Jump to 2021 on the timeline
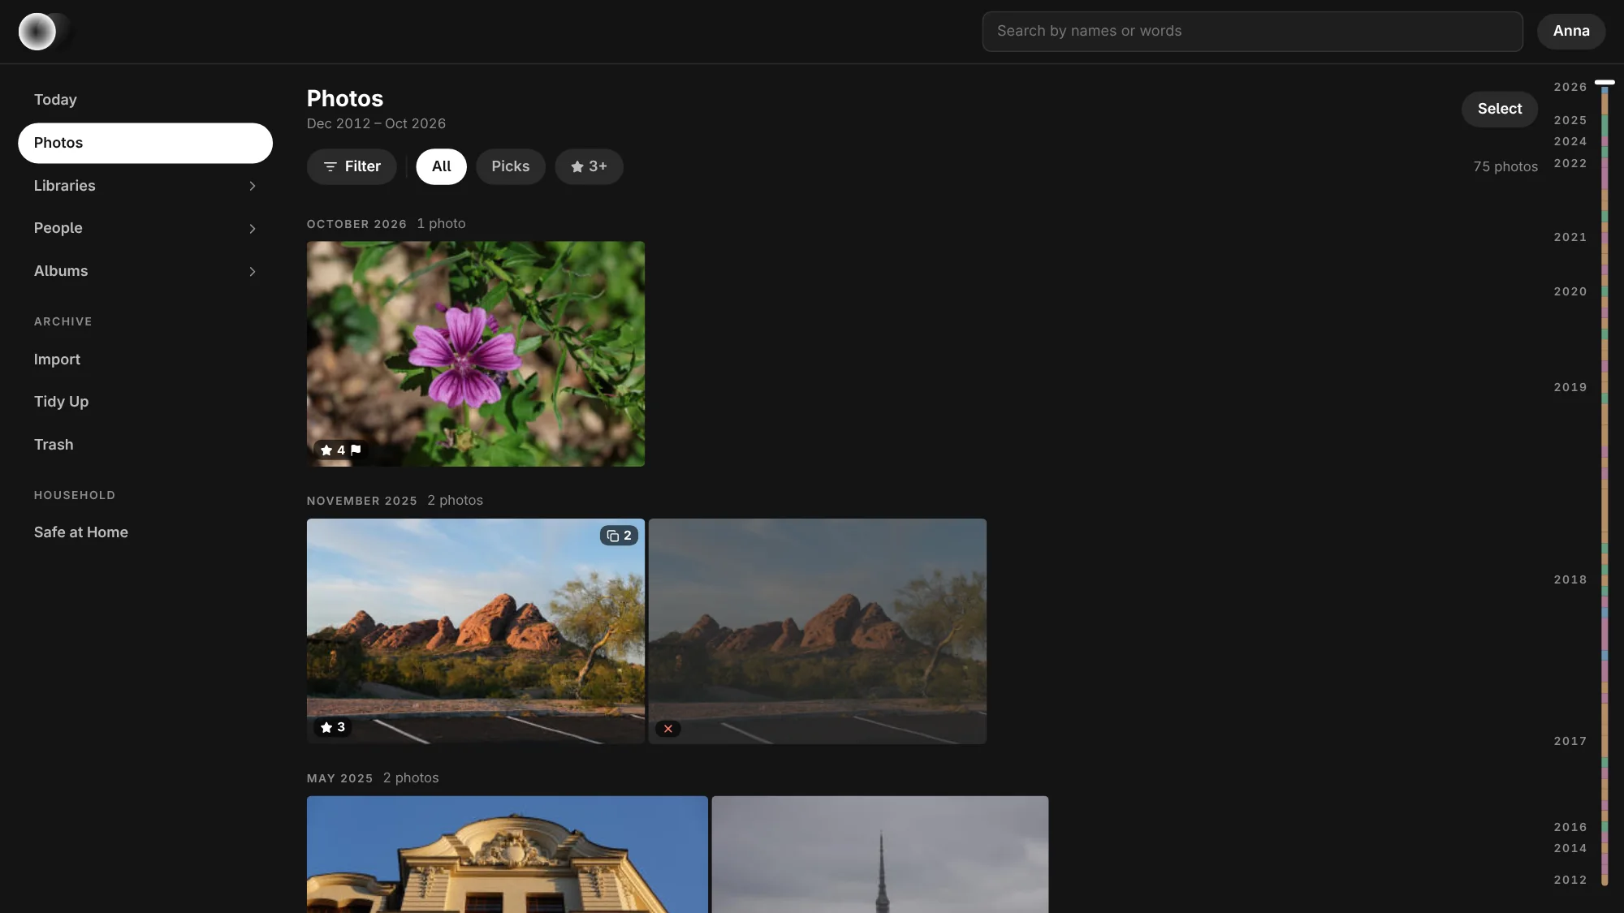This screenshot has width=1624, height=913. pyautogui.click(x=1570, y=237)
